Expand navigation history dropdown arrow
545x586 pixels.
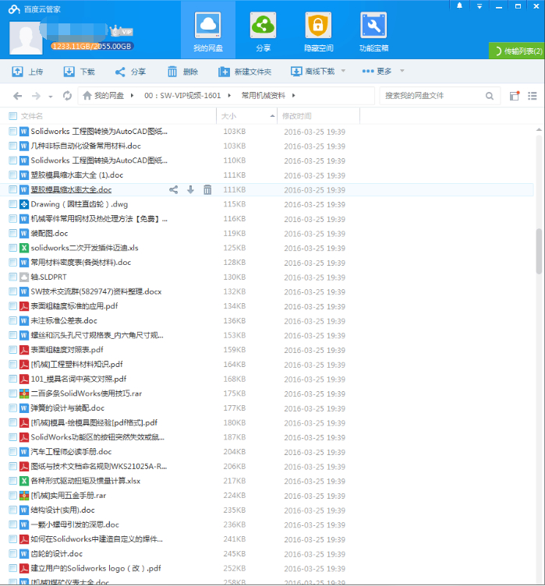(x=51, y=97)
